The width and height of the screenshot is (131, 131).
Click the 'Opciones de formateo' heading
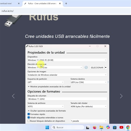(44, 91)
